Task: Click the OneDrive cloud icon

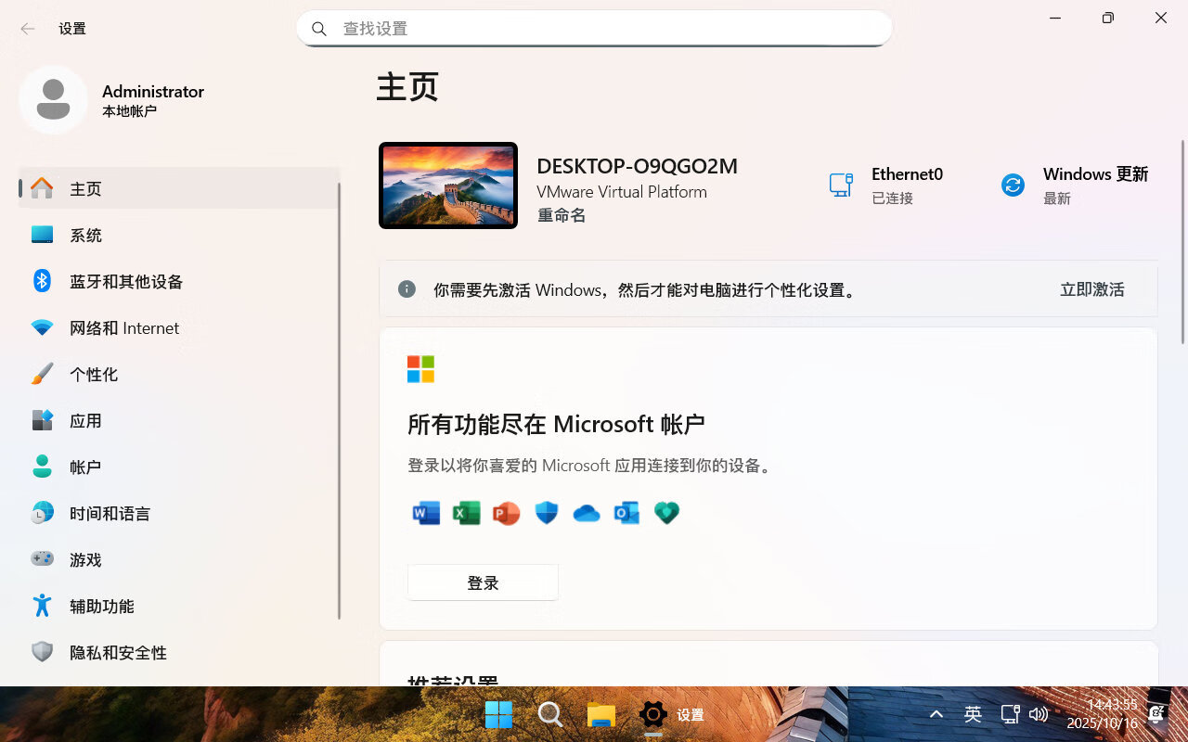Action: click(586, 512)
